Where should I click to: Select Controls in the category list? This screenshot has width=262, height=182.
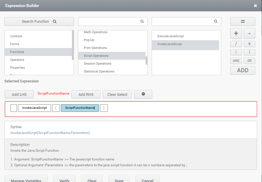[x=16, y=36]
